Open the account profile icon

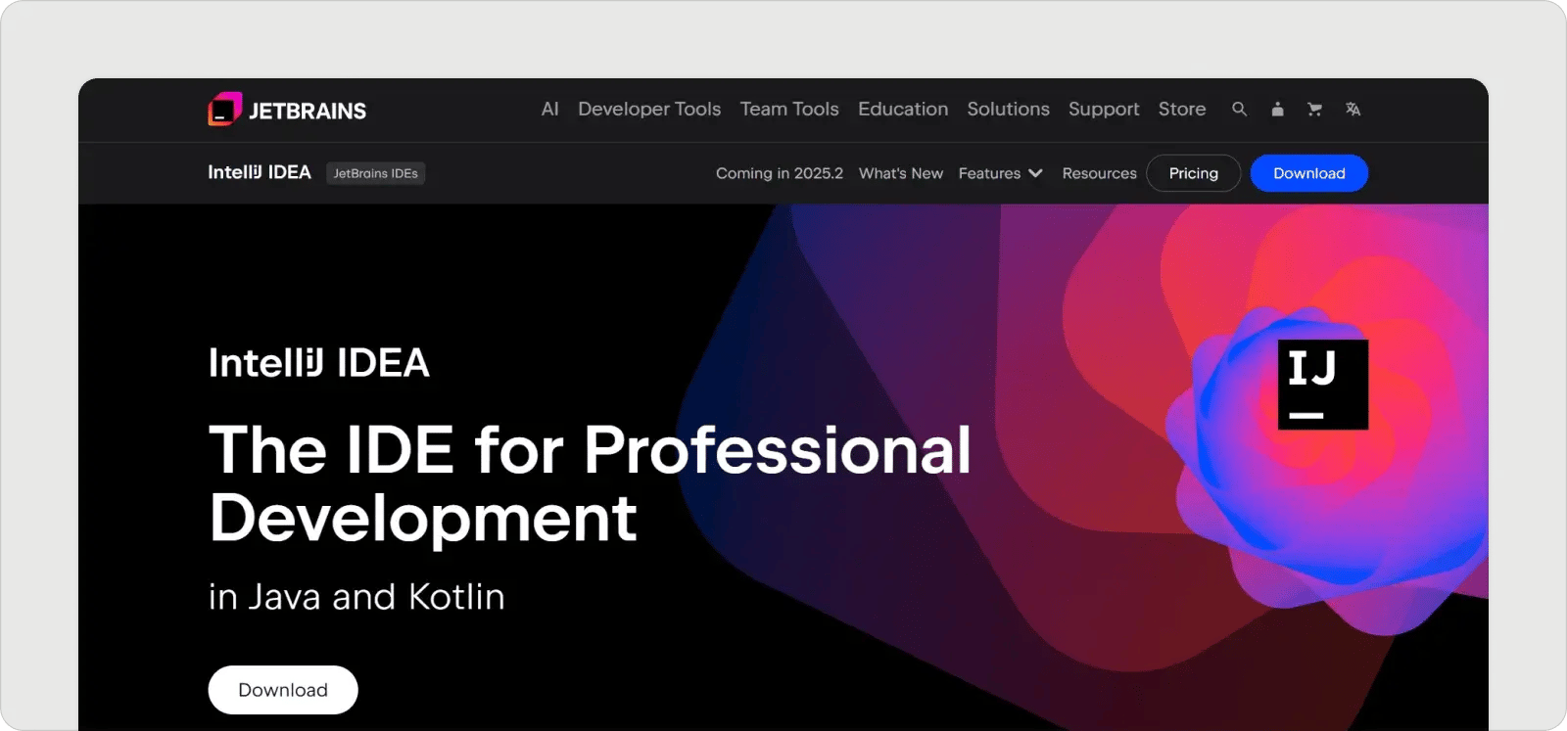[x=1277, y=110]
